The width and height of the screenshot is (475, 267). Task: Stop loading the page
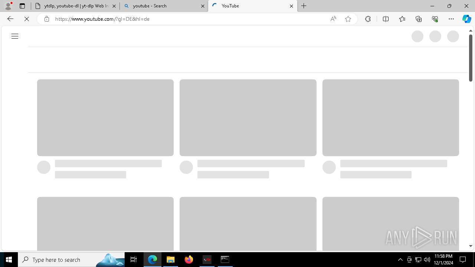27,19
